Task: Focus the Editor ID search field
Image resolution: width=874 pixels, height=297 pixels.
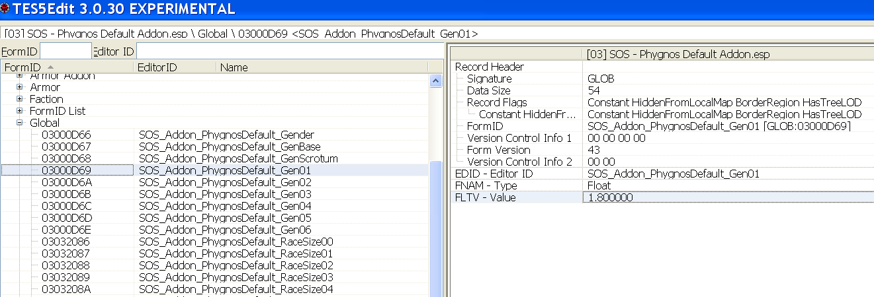Action: (x=290, y=51)
